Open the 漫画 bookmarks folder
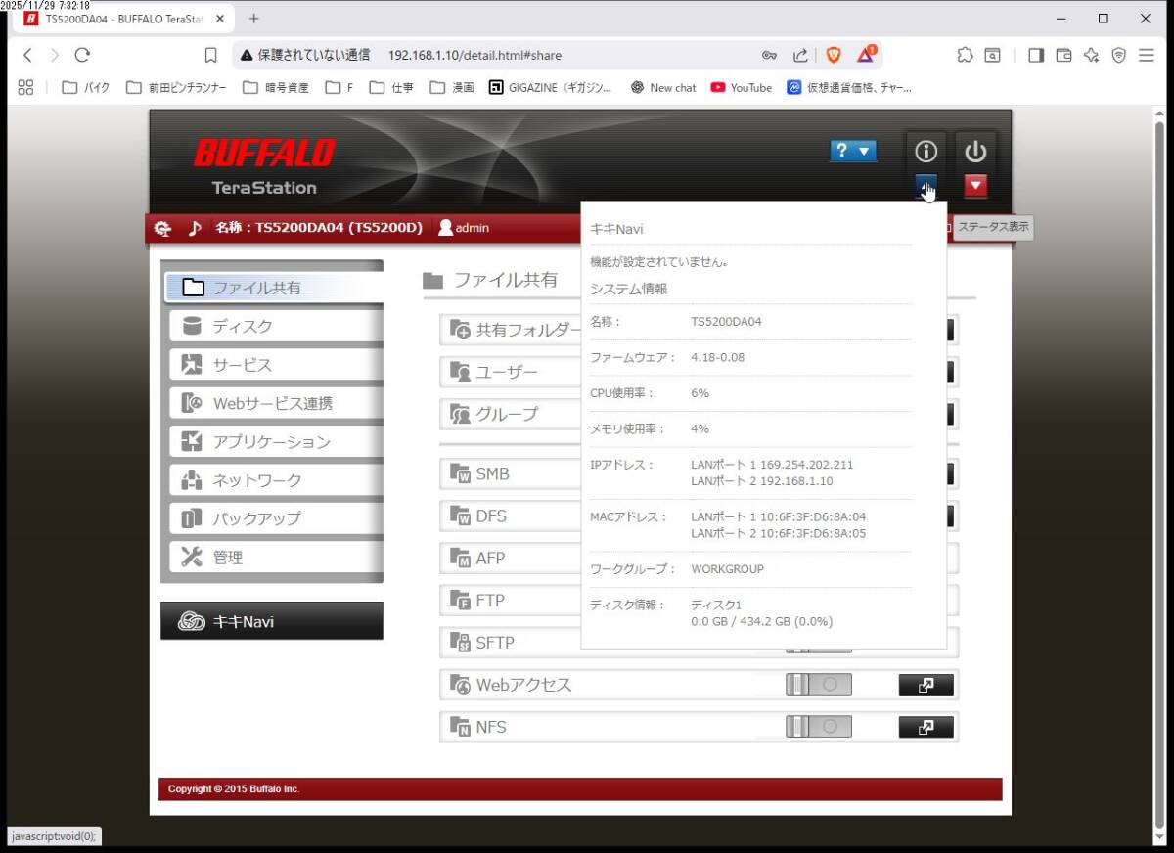This screenshot has width=1174, height=853. click(452, 87)
